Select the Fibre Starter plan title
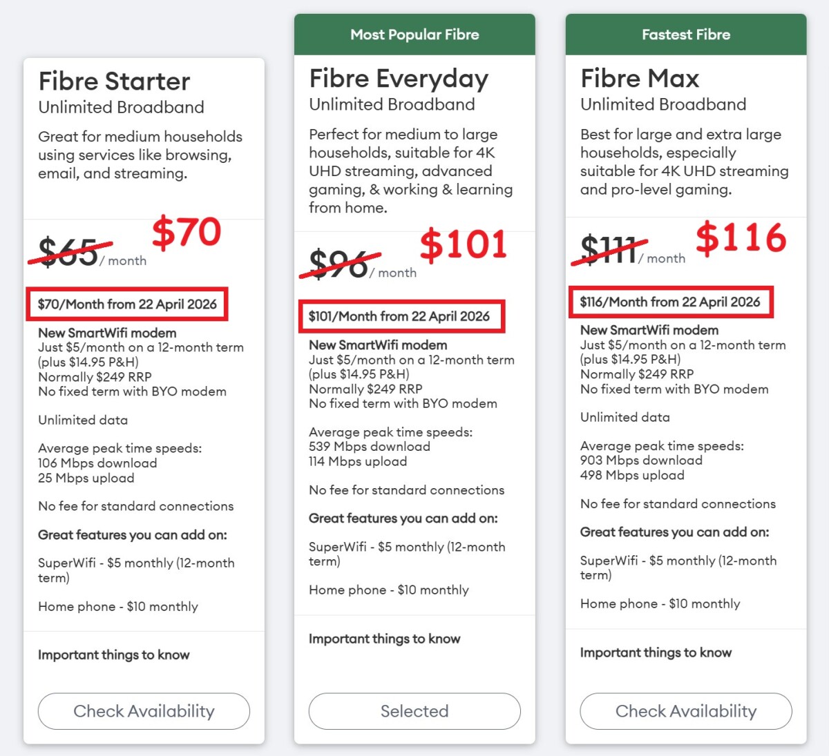Viewport: 829px width, 756px height. pos(113,81)
